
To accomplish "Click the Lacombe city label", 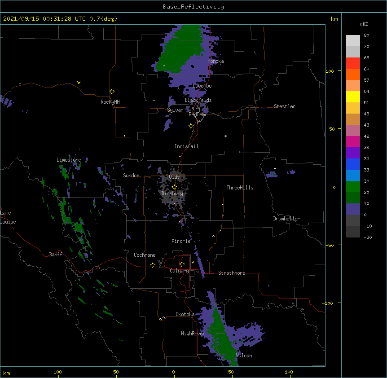I will pos(202,86).
